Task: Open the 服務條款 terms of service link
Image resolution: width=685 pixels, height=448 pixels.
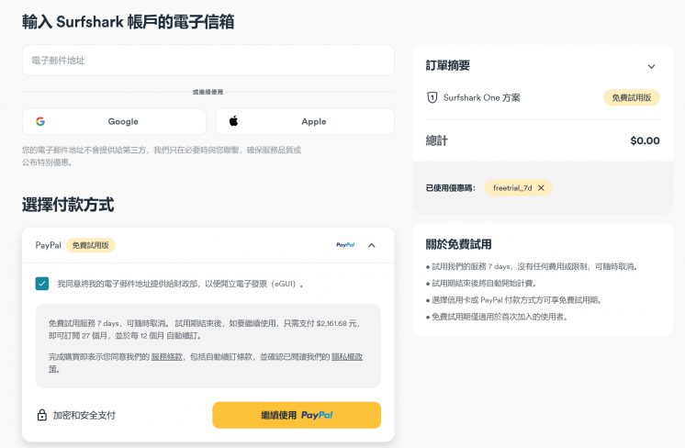Action: 166,355
